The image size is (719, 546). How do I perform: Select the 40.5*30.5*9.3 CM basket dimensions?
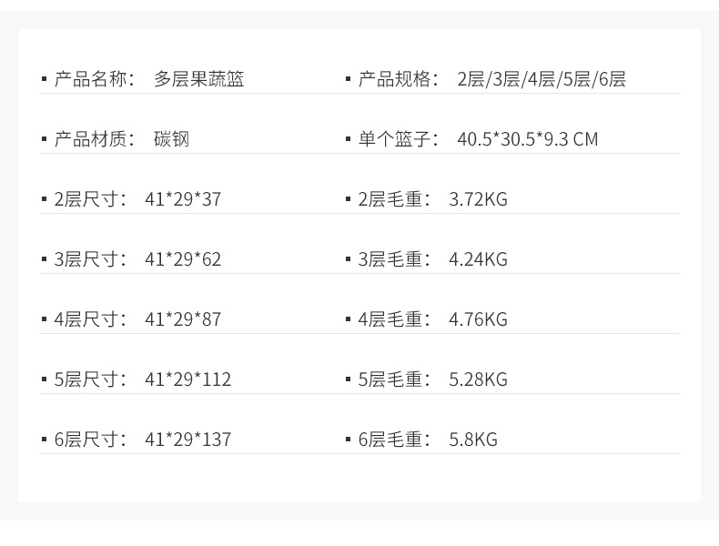(528, 139)
